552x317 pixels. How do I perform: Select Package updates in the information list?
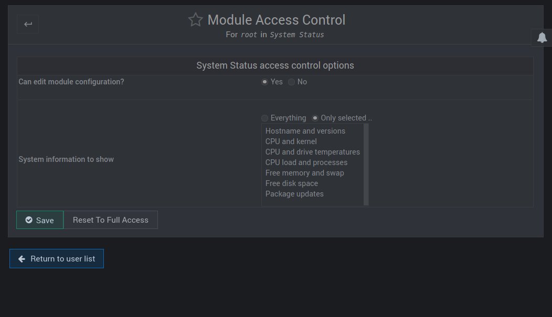click(294, 194)
